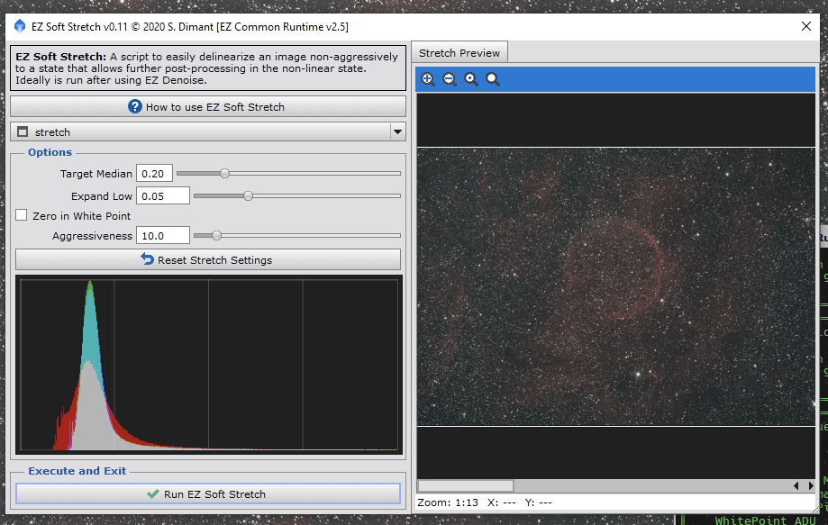The width and height of the screenshot is (828, 525).
Task: Zoom in on the stretch preview
Action: click(428, 79)
